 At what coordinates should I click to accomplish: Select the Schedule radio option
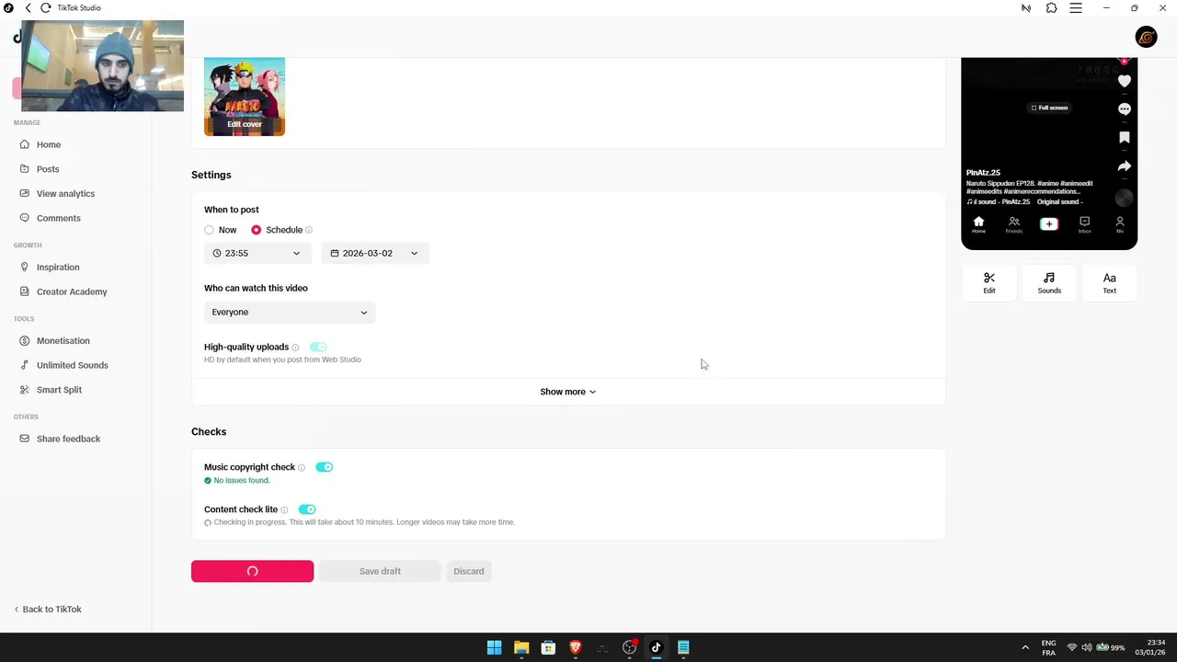(x=256, y=230)
